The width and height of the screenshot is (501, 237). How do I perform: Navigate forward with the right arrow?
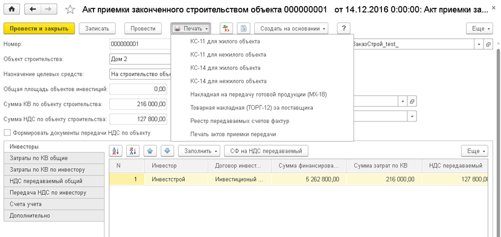pos(49,10)
